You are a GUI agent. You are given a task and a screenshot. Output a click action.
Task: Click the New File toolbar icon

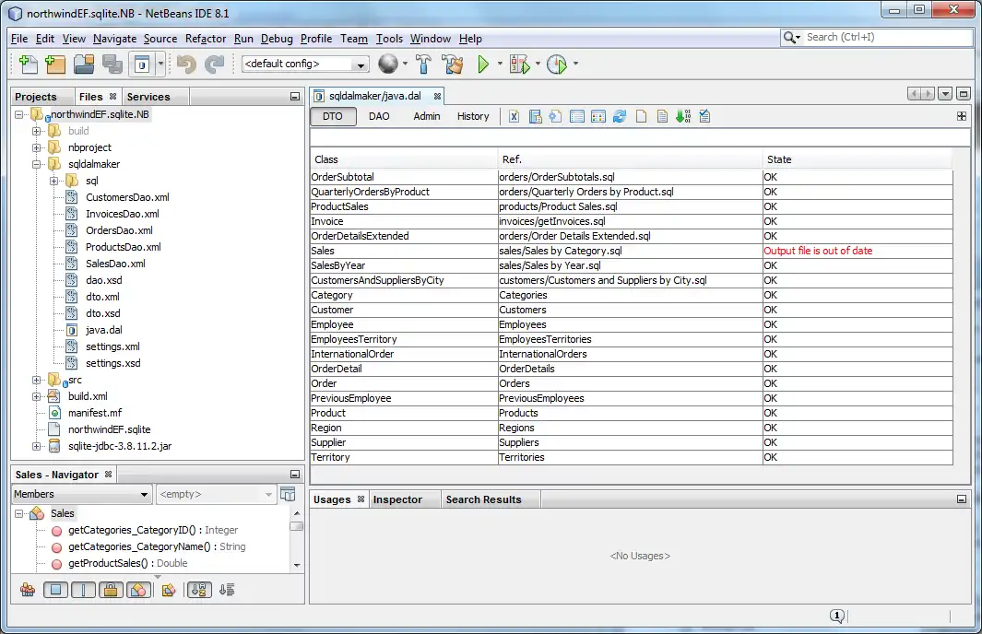pyautogui.click(x=29, y=65)
